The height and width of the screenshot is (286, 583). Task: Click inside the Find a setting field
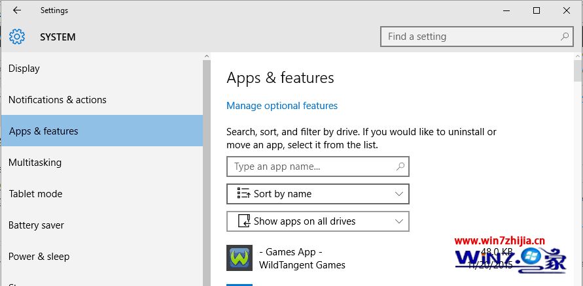point(477,37)
